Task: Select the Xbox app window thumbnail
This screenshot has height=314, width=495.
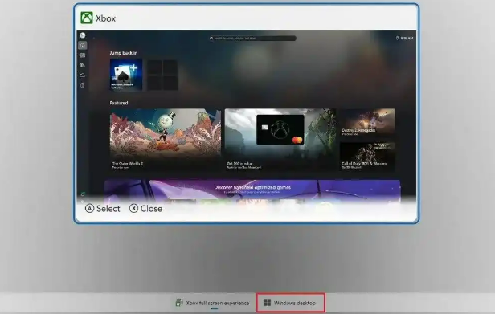Action: tap(246, 113)
